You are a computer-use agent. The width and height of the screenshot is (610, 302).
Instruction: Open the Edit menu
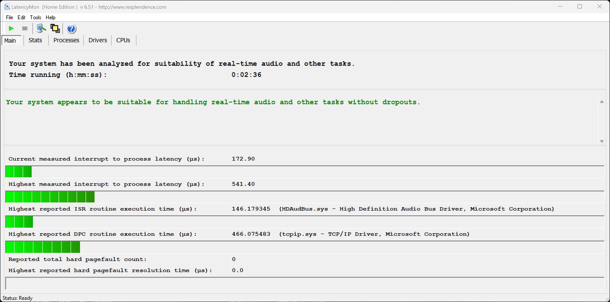(22, 17)
